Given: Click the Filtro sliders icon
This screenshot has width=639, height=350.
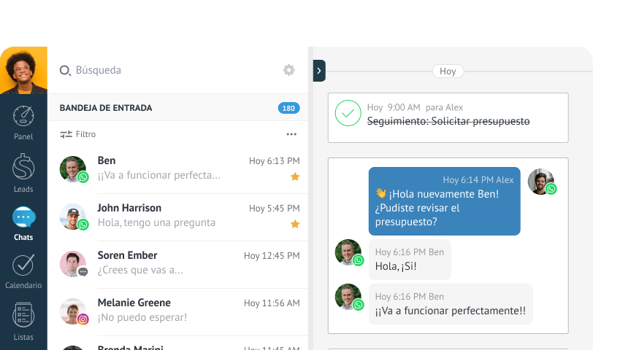Looking at the screenshot, I should pyautogui.click(x=66, y=134).
